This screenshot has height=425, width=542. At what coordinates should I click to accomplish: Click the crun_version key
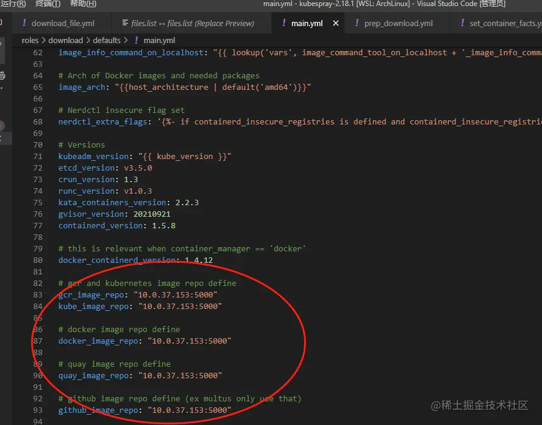[x=86, y=179]
